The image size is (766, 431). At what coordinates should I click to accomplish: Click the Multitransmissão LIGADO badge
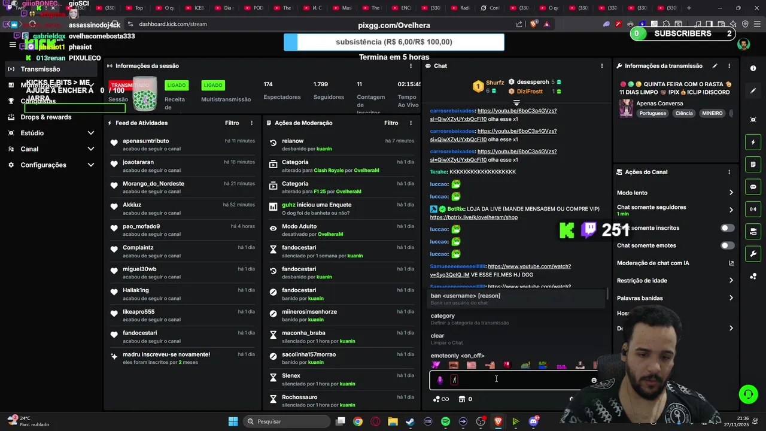pos(212,85)
